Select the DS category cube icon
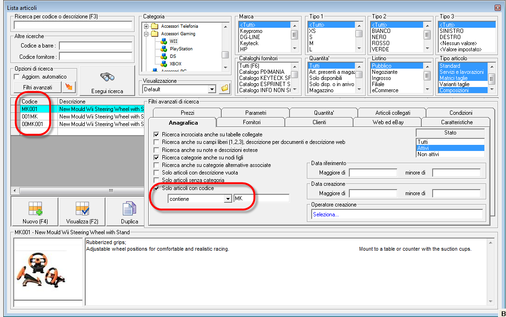Screen dimensions: 506x317 164,56
